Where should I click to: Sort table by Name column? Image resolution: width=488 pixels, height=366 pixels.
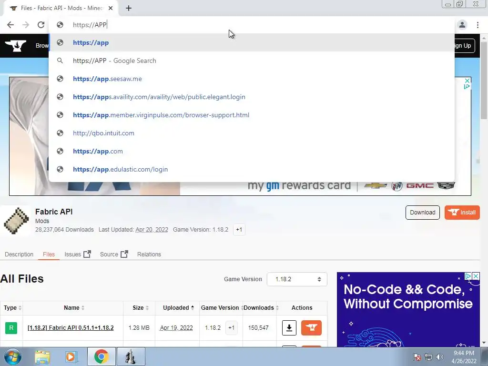coord(74,308)
